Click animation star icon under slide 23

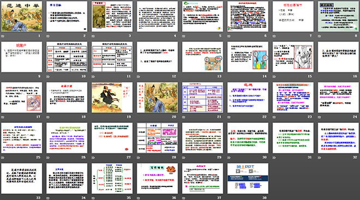click(x=274, y=117)
